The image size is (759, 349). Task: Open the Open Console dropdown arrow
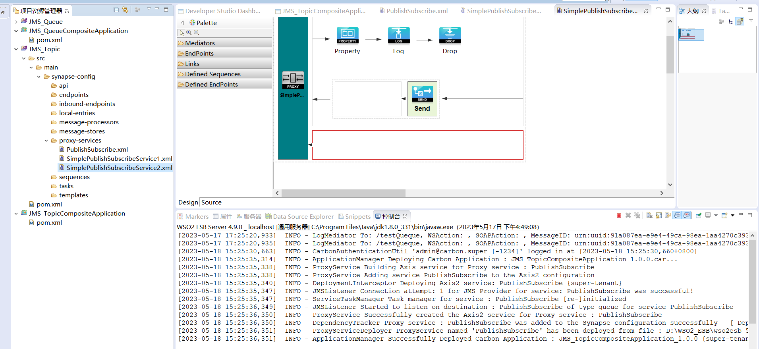click(x=732, y=216)
